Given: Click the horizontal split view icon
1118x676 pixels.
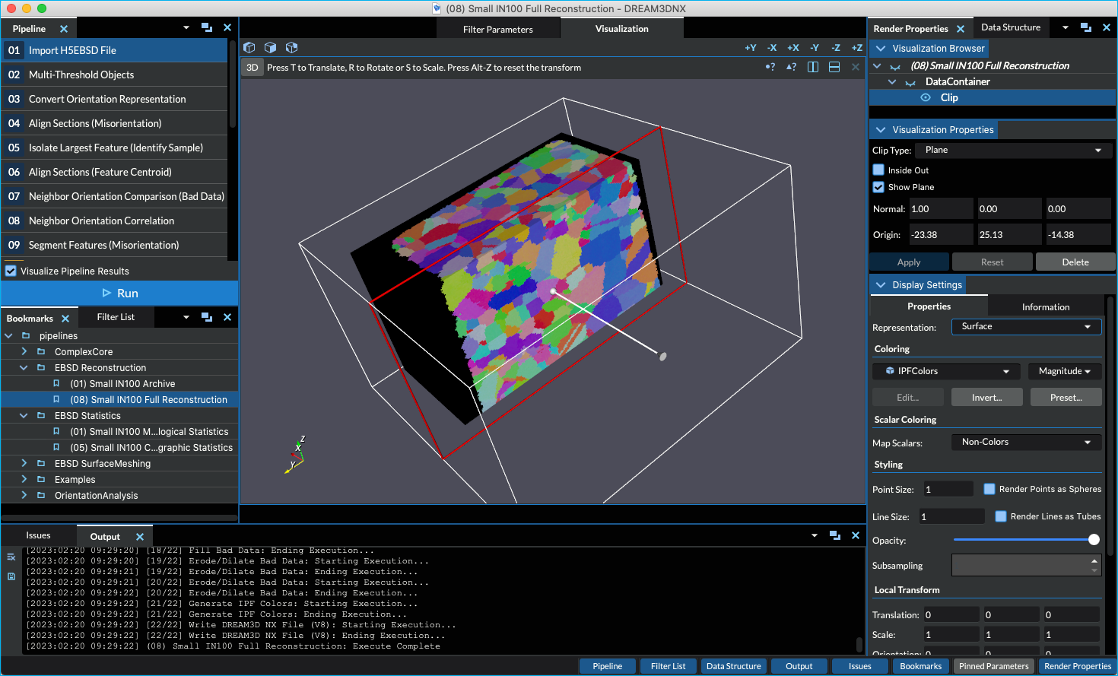Looking at the screenshot, I should coord(834,67).
